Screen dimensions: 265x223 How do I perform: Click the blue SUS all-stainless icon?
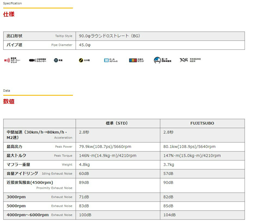106,60
